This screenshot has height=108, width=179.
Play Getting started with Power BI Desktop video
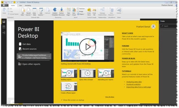point(88,47)
